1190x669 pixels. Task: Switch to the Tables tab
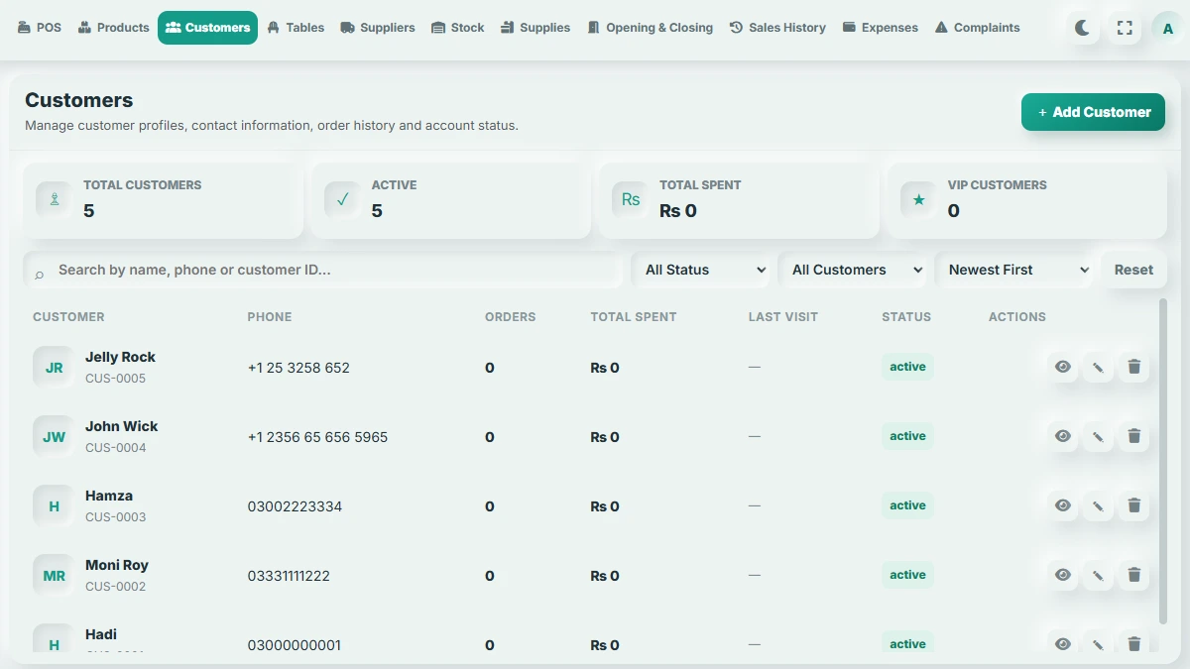296,28
